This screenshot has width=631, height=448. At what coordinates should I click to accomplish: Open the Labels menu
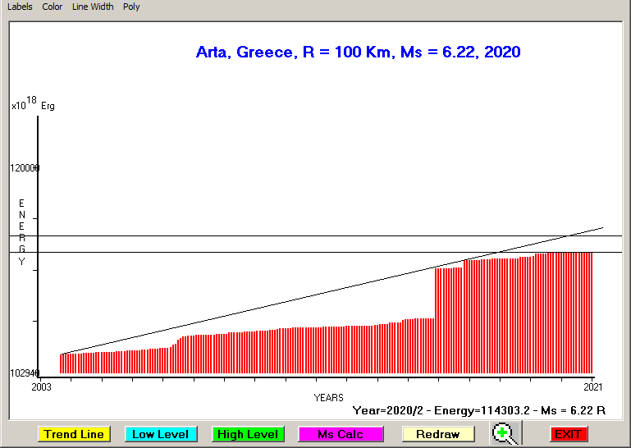tap(20, 7)
